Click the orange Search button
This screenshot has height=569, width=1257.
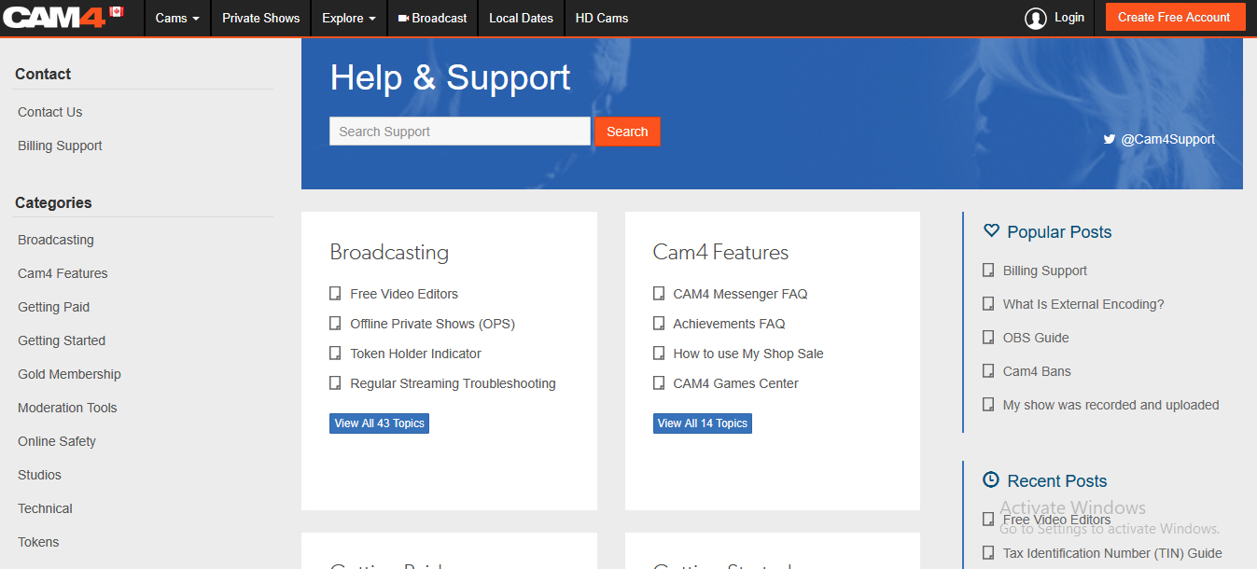627,132
